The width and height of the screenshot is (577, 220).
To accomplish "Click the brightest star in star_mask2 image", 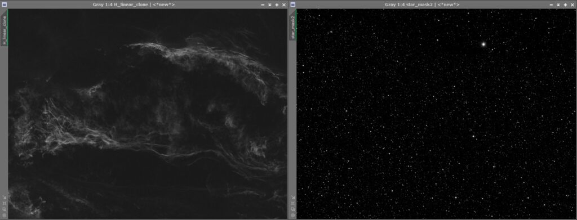I will 484,44.
